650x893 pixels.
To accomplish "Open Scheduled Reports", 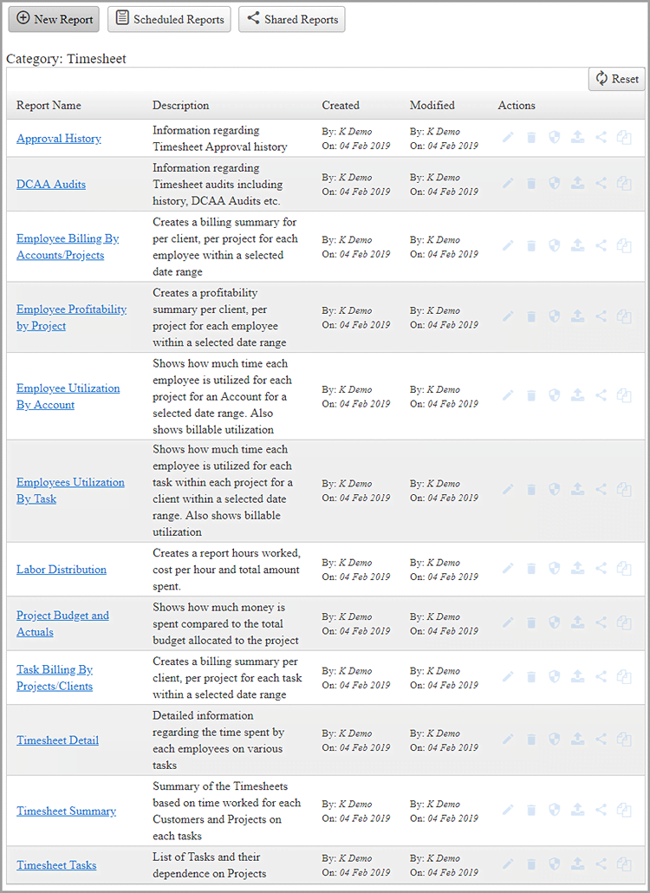I will pos(169,19).
